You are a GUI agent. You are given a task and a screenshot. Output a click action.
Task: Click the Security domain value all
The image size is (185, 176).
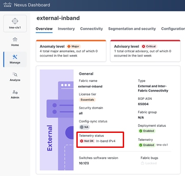click(x=81, y=113)
